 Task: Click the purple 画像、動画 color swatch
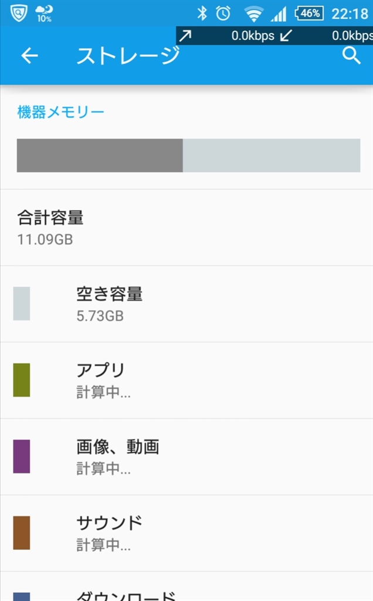coord(22,456)
